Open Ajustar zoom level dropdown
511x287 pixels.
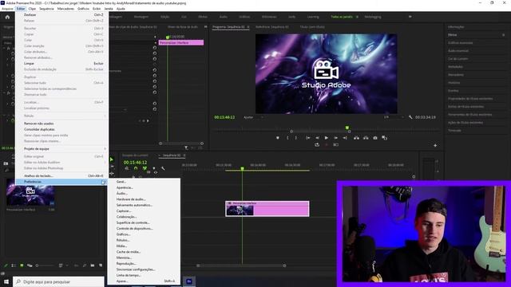253,117
